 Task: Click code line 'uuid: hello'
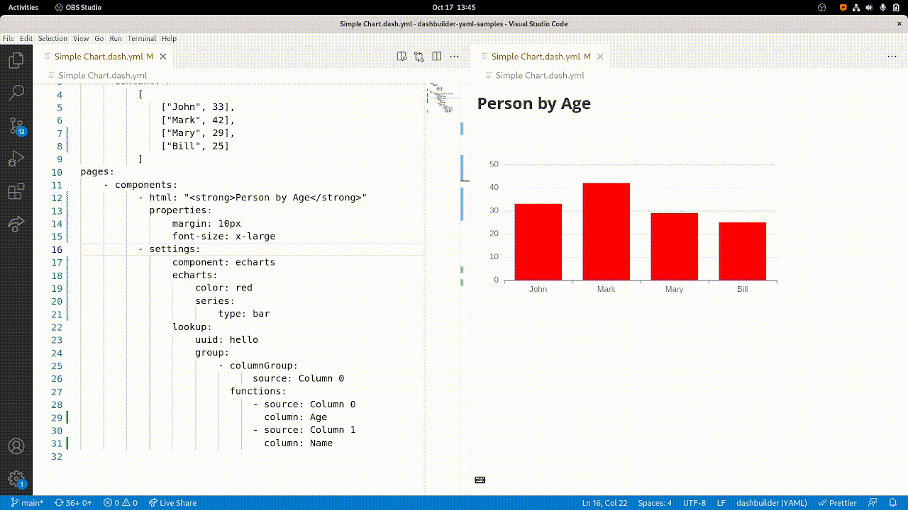click(x=227, y=339)
